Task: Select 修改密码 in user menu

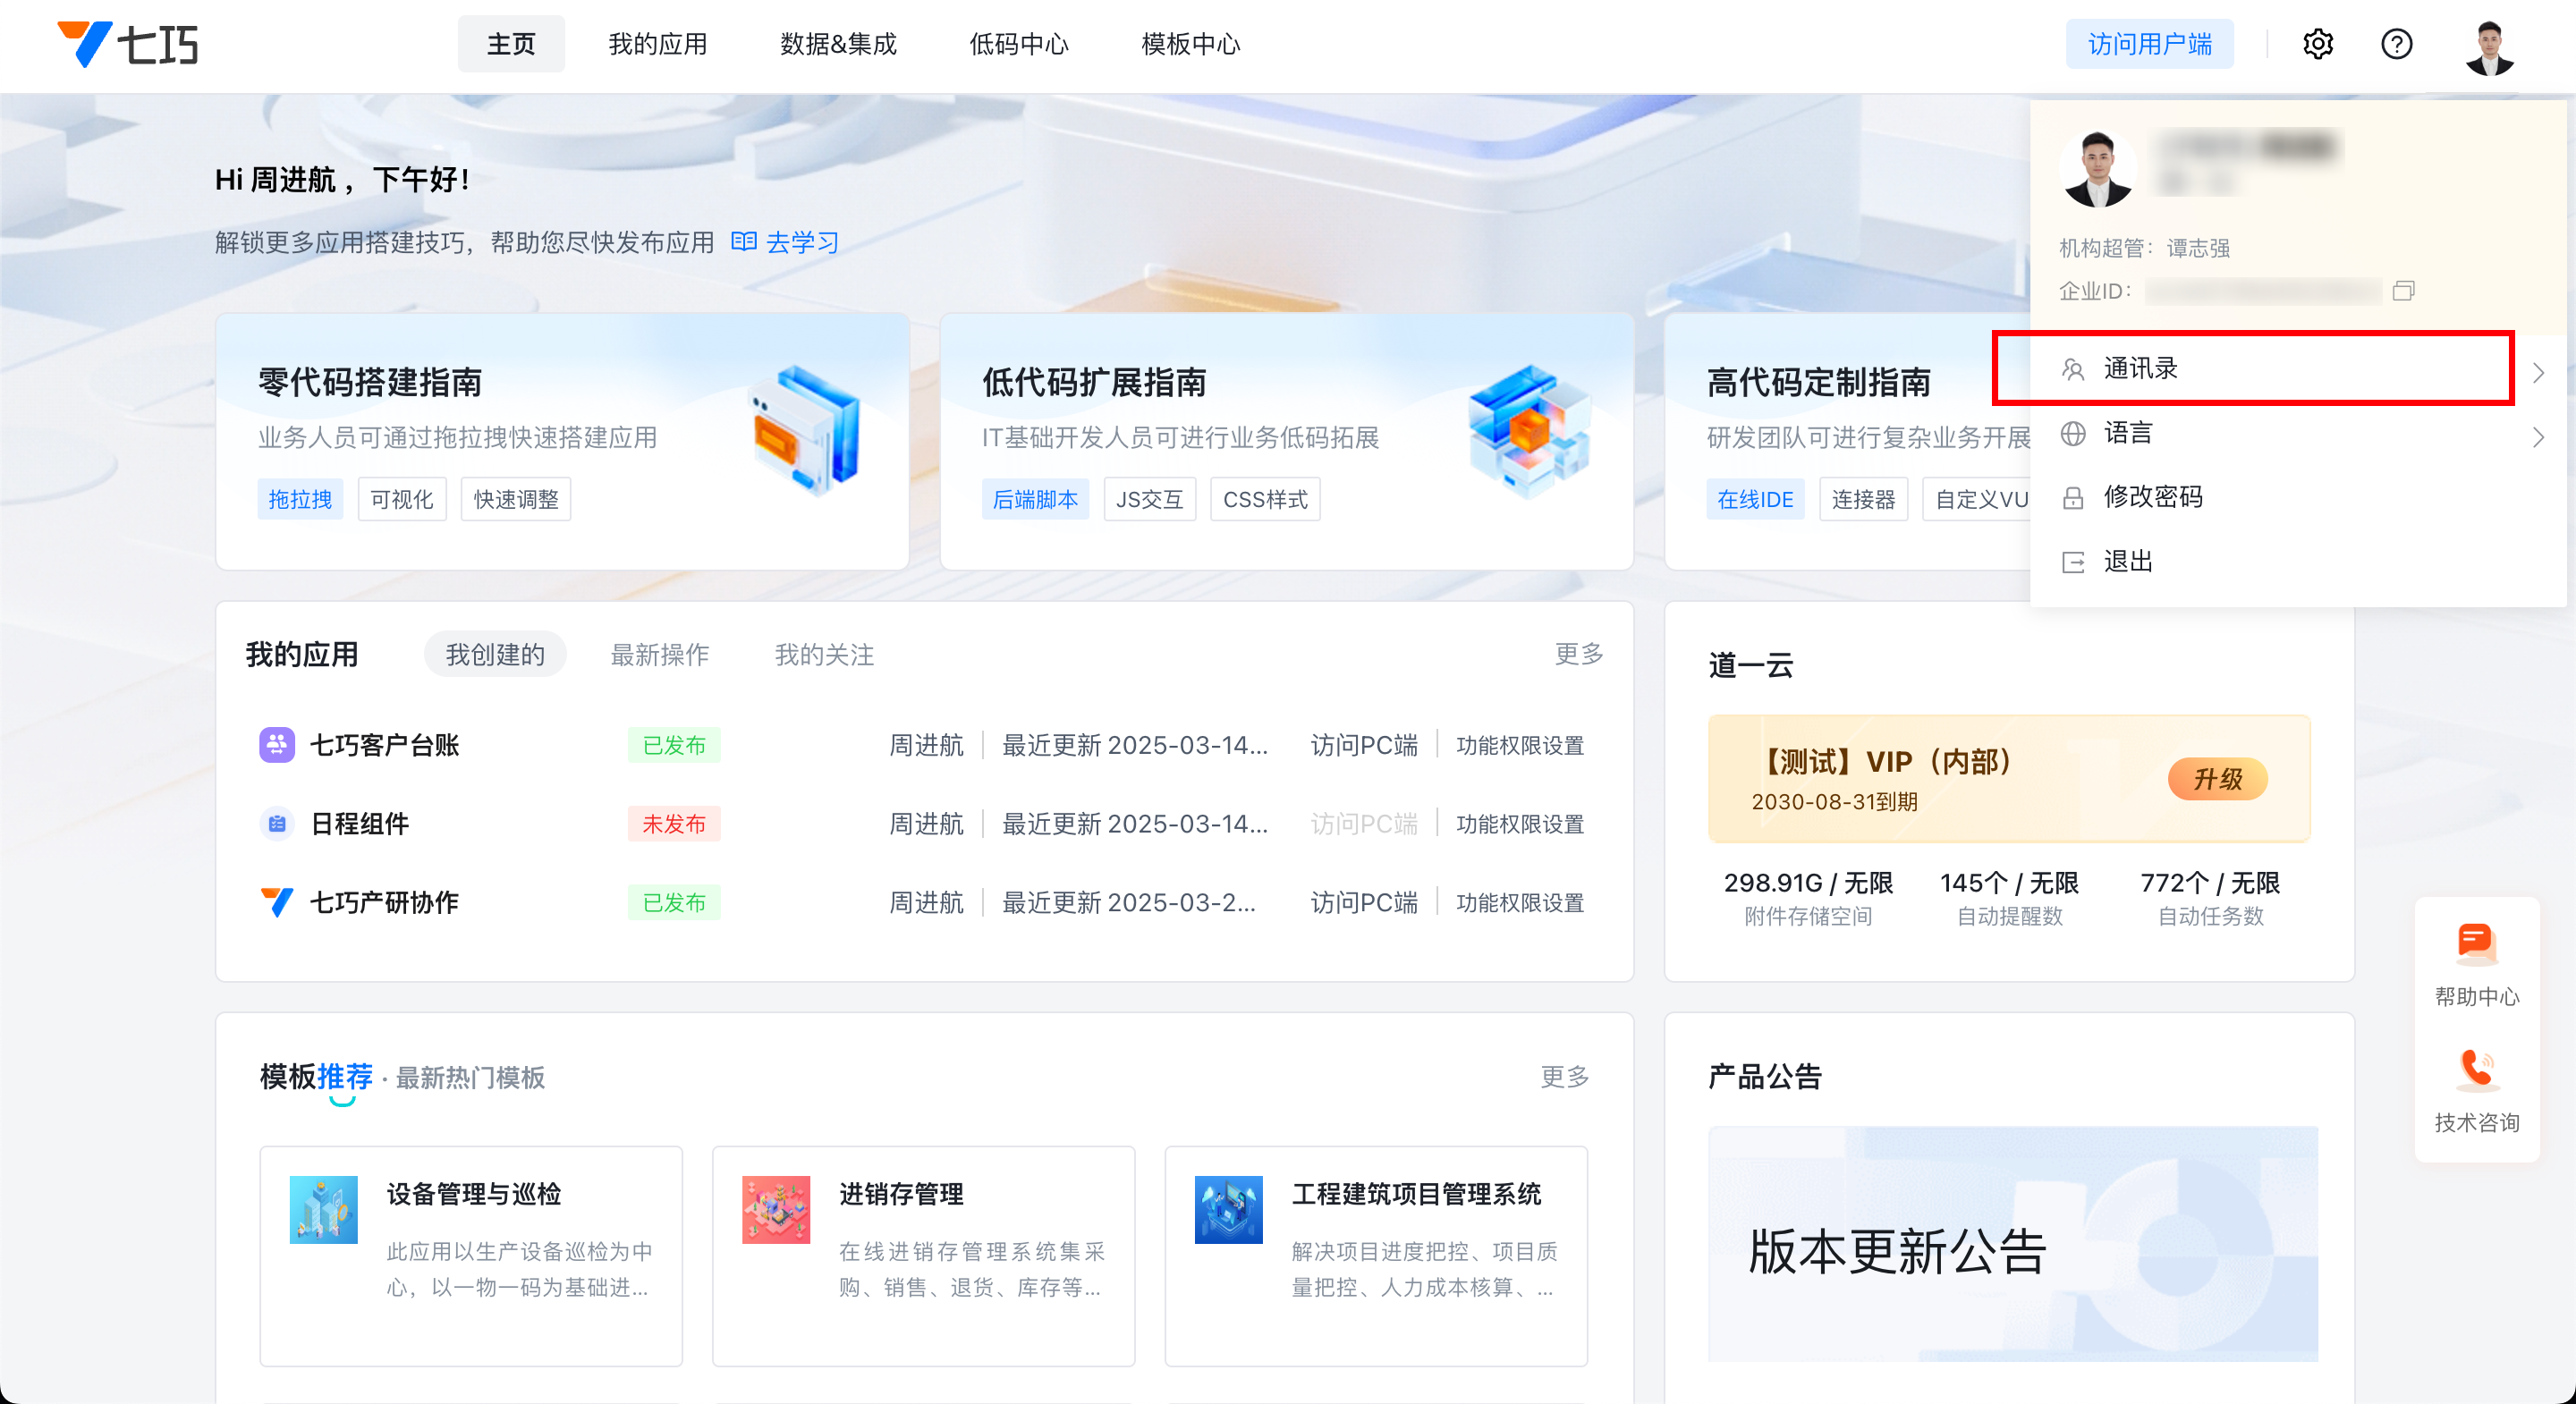Action: pos(2152,497)
